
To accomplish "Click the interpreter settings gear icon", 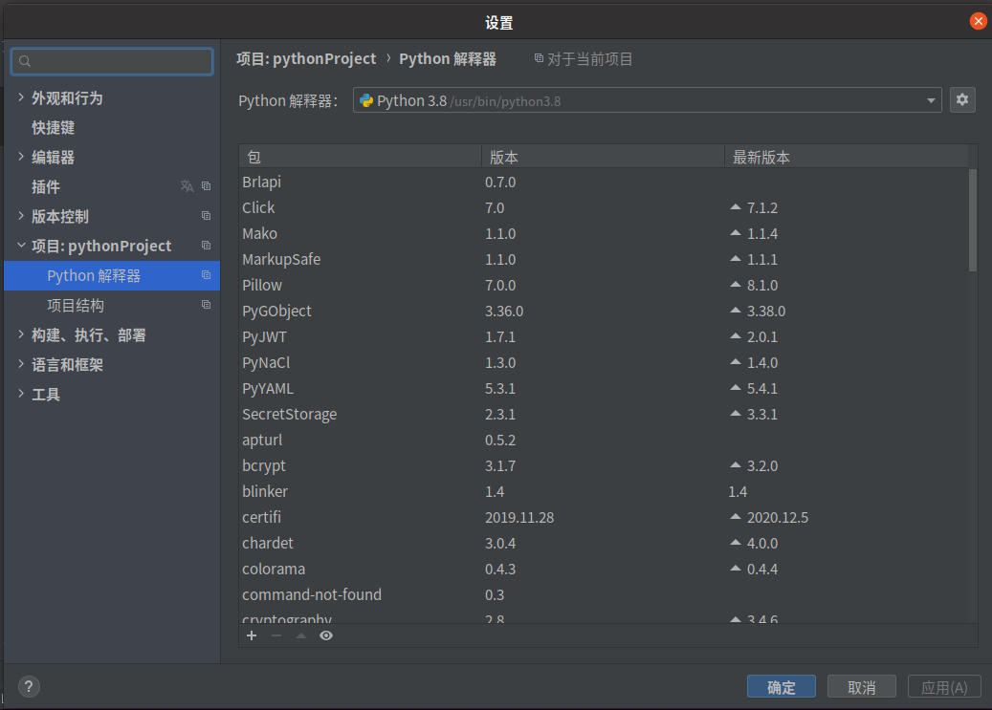I will (x=961, y=100).
